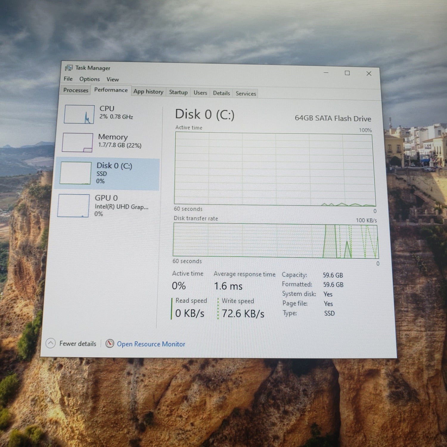Image resolution: width=447 pixels, height=447 pixels.
Task: Click the Task Manager title bar icon
Action: click(69, 68)
